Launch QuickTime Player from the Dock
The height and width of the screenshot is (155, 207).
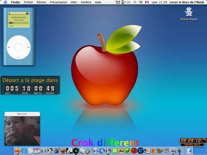[24, 151]
